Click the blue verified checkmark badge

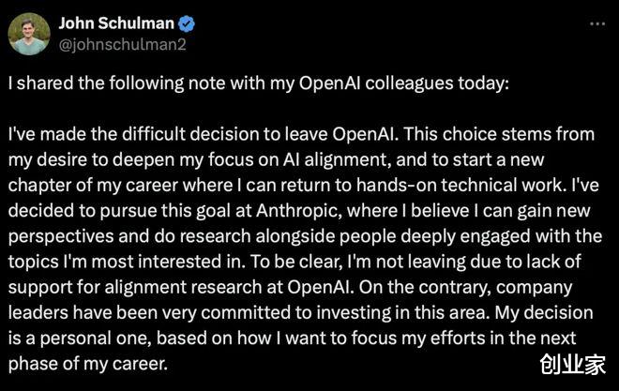(x=187, y=23)
